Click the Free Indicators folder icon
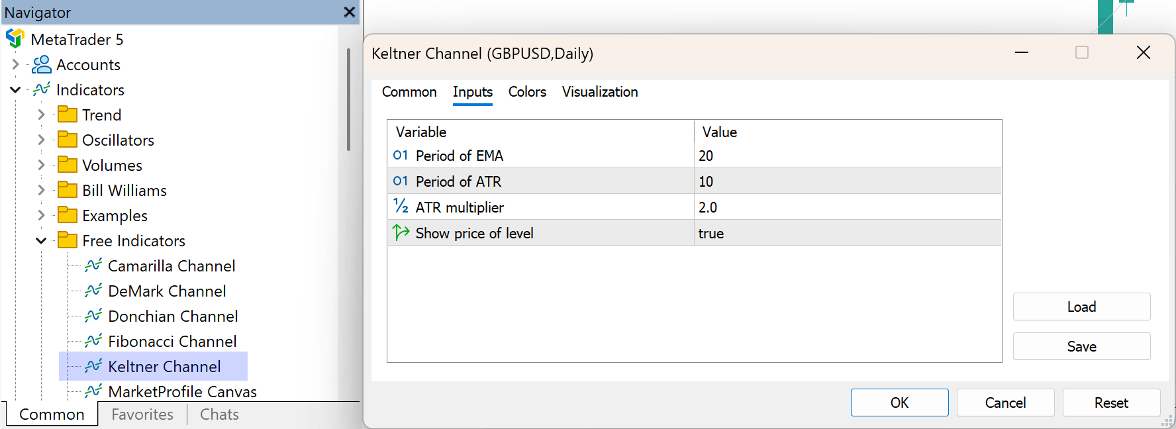This screenshot has width=1176, height=429. pyautogui.click(x=68, y=240)
